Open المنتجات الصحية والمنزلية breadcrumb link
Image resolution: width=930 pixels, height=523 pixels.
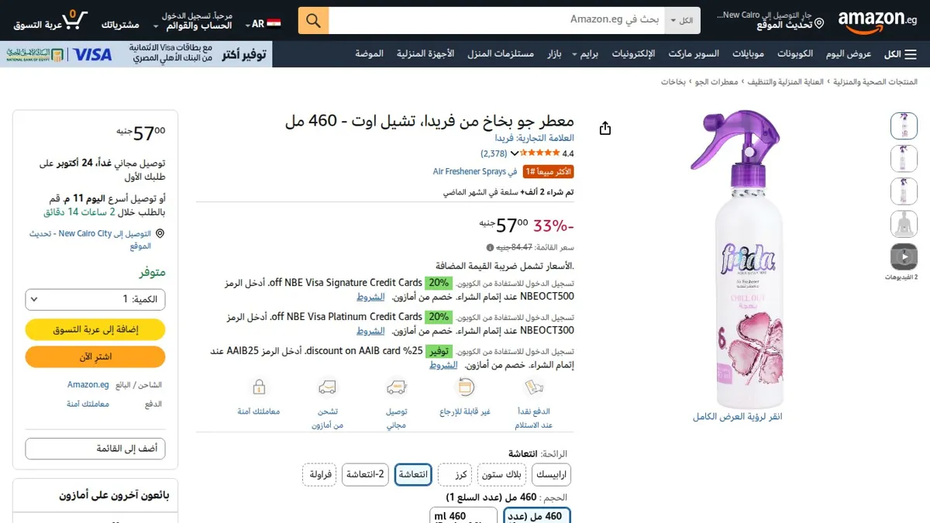[x=876, y=81]
